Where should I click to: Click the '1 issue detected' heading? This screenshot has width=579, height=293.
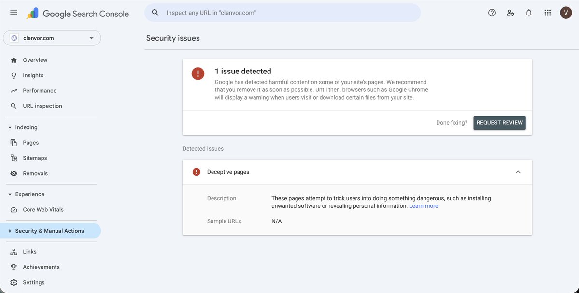point(243,71)
